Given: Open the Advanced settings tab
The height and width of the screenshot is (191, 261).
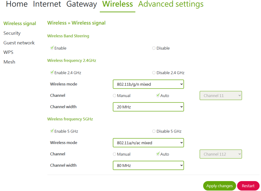Looking at the screenshot, I should coord(171,4).
